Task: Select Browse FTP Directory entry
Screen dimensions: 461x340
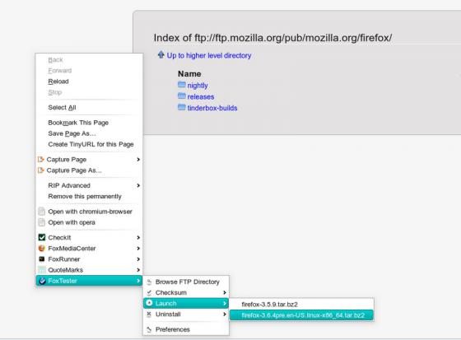Action: (186, 282)
